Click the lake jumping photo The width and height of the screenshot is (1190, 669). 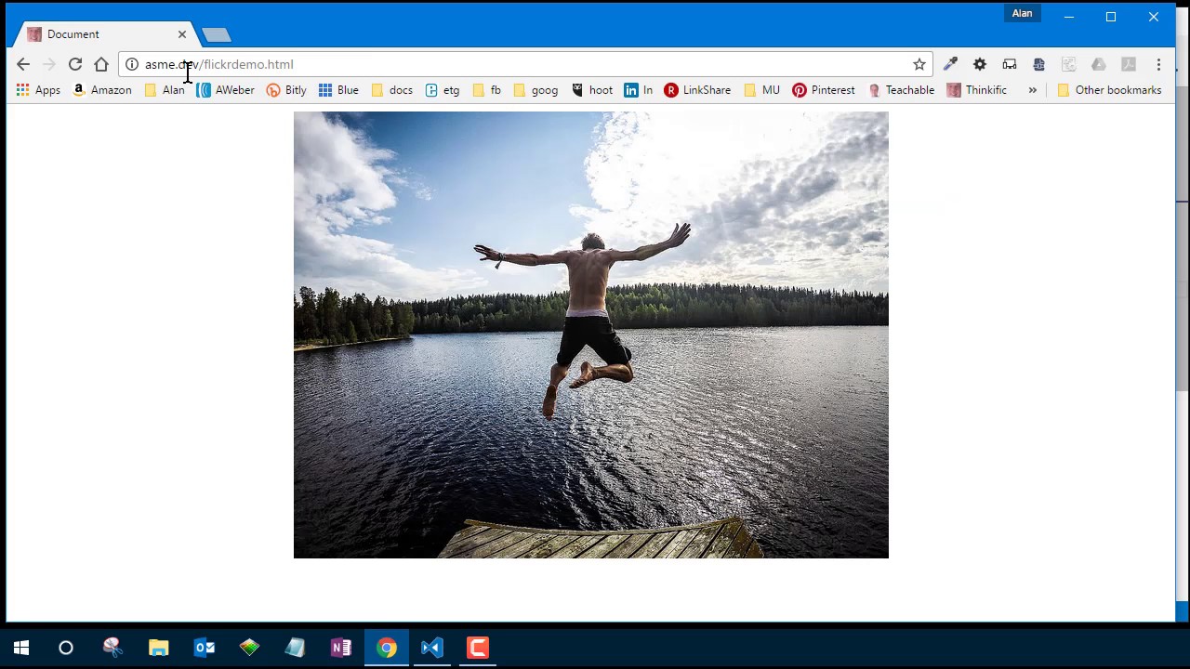(x=591, y=334)
